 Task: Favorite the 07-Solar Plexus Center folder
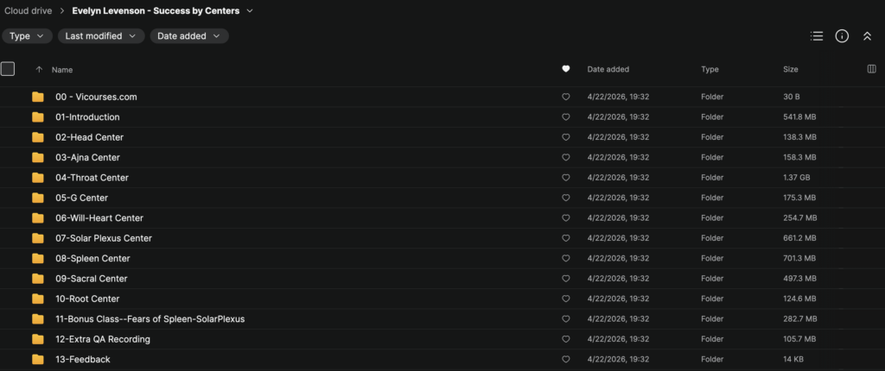(566, 238)
